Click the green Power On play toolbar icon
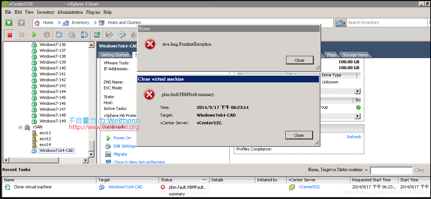 click(x=34, y=35)
